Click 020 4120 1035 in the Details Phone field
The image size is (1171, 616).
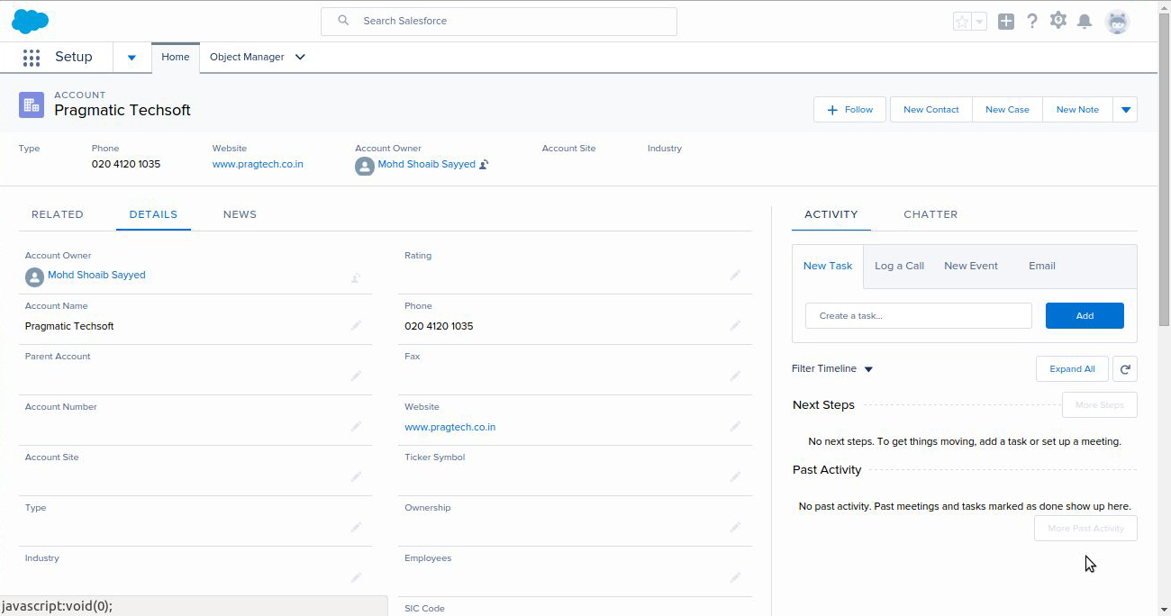pyautogui.click(x=439, y=326)
